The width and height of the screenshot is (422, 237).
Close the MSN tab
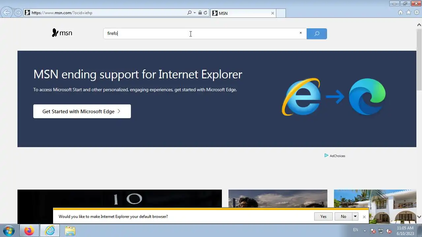(x=273, y=13)
